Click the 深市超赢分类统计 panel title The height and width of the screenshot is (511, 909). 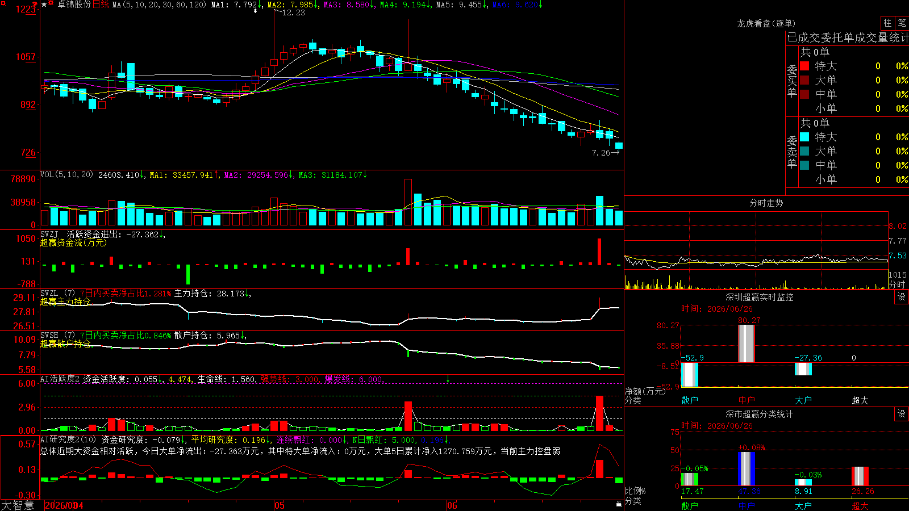pyautogui.click(x=759, y=414)
